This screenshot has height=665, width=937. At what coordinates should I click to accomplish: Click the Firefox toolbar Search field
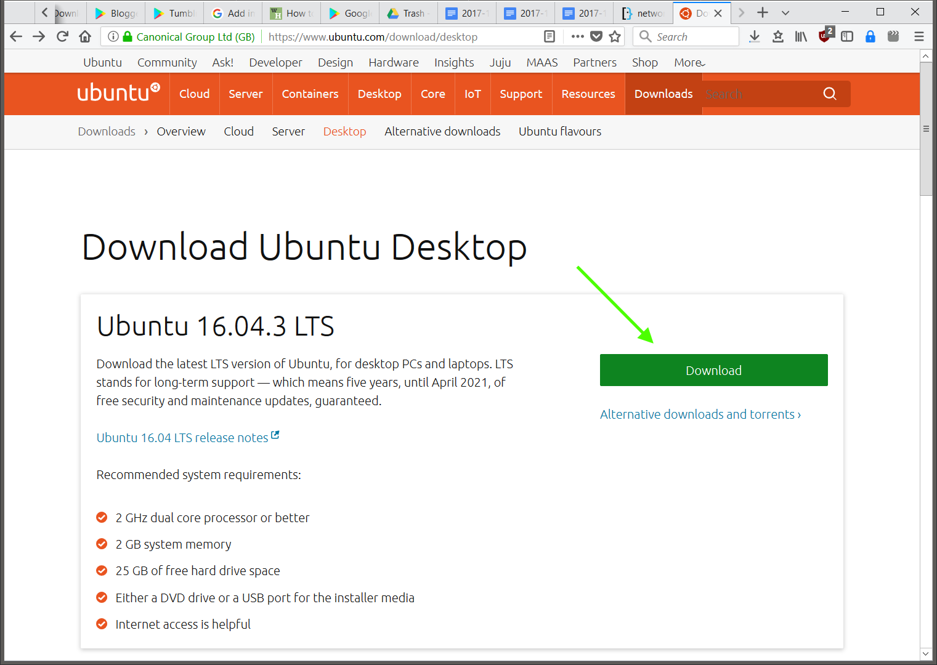click(x=686, y=37)
